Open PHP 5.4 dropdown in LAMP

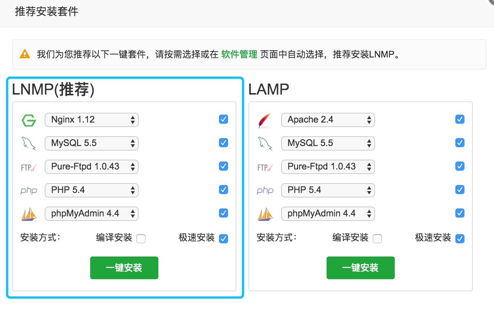click(x=328, y=190)
